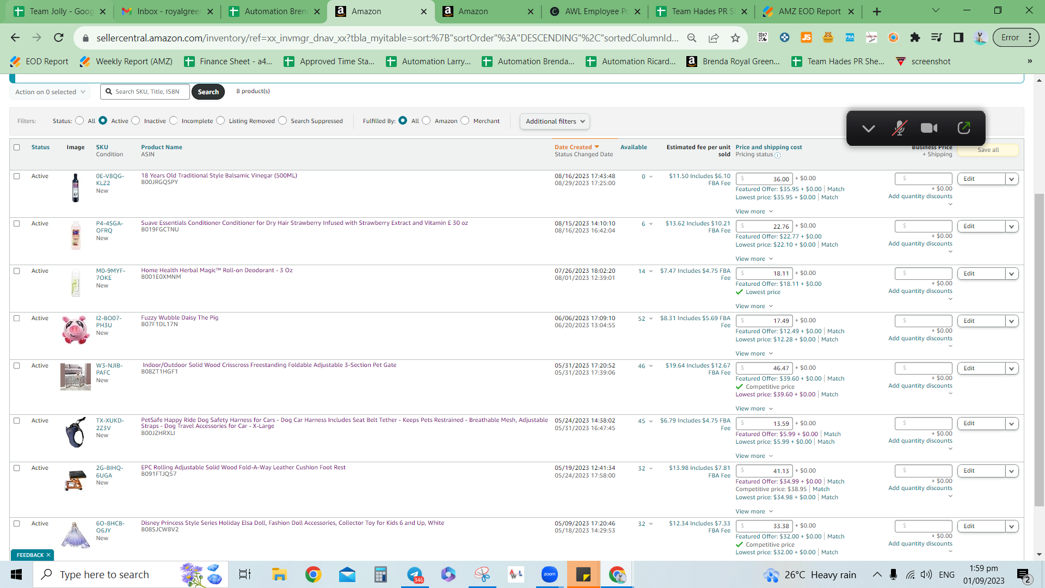This screenshot has height=588, width=1045.
Task: Click the SKU search input field
Action: click(x=145, y=92)
